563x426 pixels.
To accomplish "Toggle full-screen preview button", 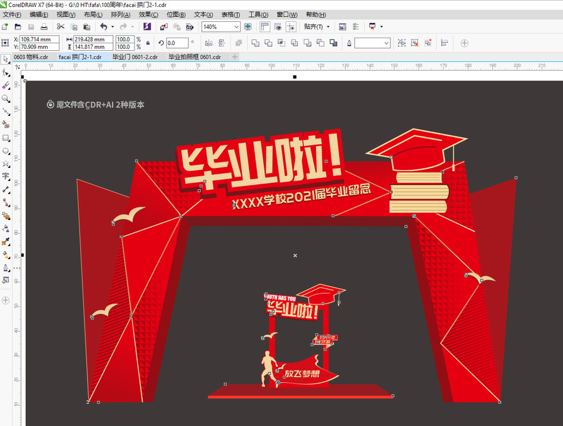I will (248, 26).
